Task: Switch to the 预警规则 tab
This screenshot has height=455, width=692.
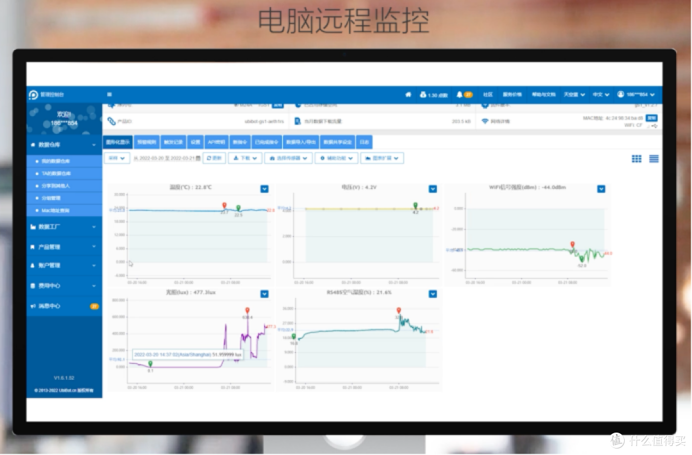Action: tap(147, 142)
